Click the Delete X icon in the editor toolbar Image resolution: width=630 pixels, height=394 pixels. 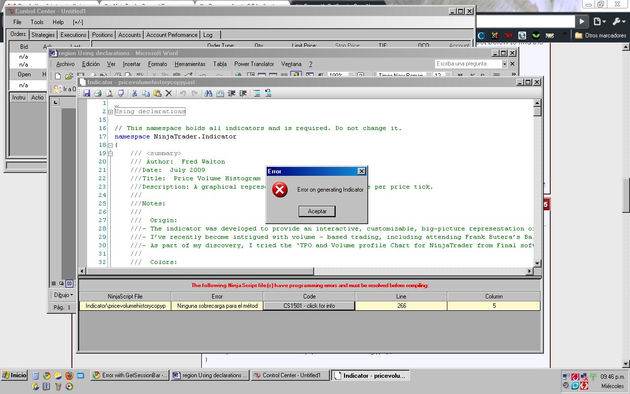[169, 93]
